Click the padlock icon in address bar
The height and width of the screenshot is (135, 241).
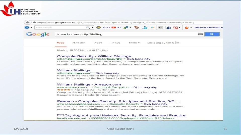34,22
